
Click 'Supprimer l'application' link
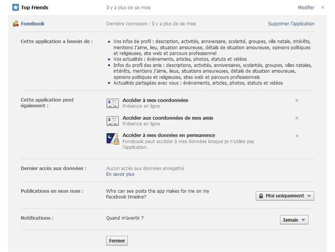(291, 23)
